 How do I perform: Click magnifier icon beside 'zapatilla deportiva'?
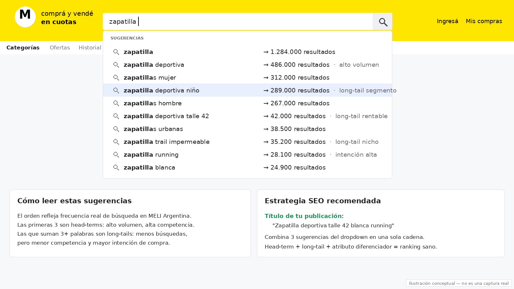click(x=116, y=65)
